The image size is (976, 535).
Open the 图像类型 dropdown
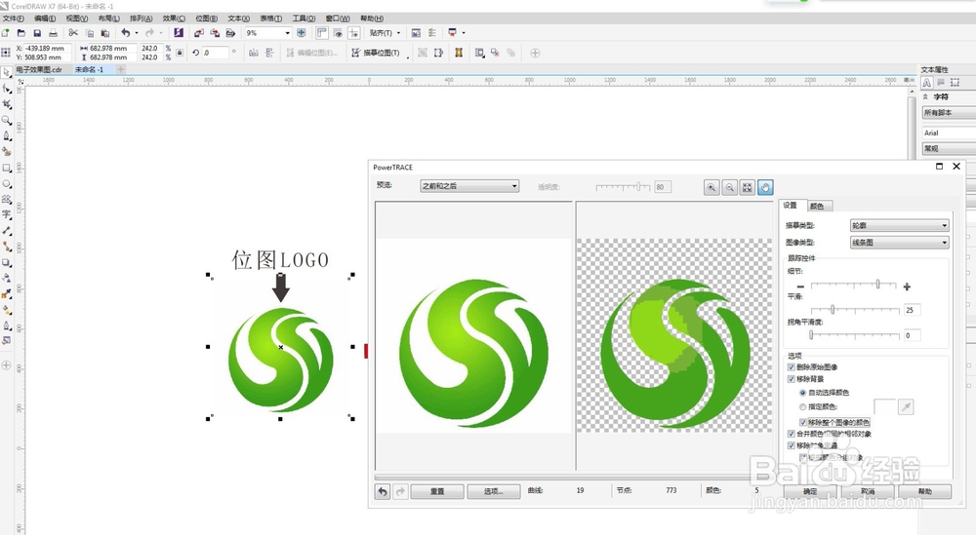tap(900, 243)
